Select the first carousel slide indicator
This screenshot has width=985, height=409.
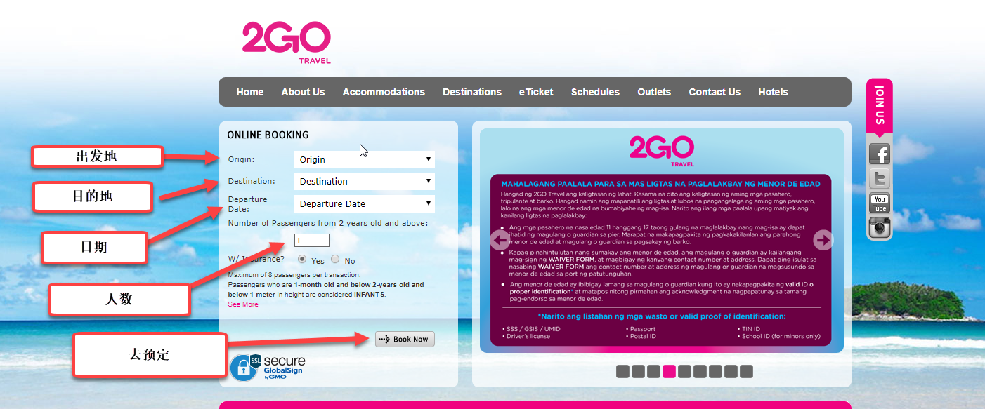[622, 372]
